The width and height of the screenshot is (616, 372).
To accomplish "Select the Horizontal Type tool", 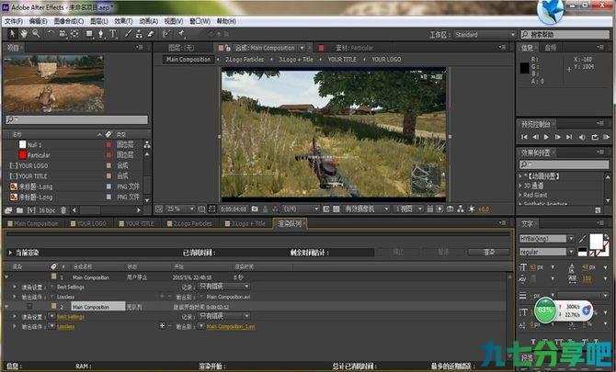I will (113, 34).
